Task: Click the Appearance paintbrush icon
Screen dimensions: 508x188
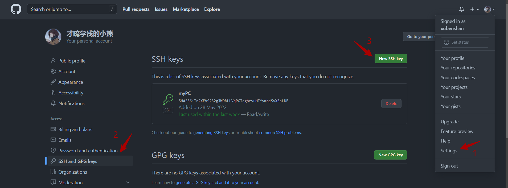Action: click(53, 82)
